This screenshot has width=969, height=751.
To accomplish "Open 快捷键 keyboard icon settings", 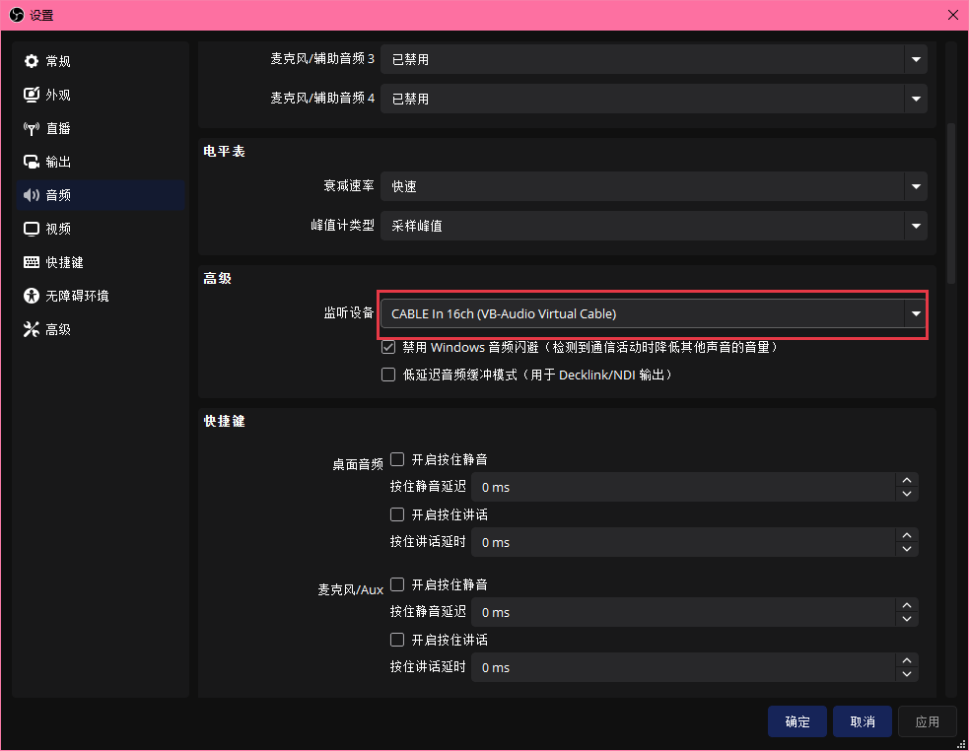I will coord(32,262).
